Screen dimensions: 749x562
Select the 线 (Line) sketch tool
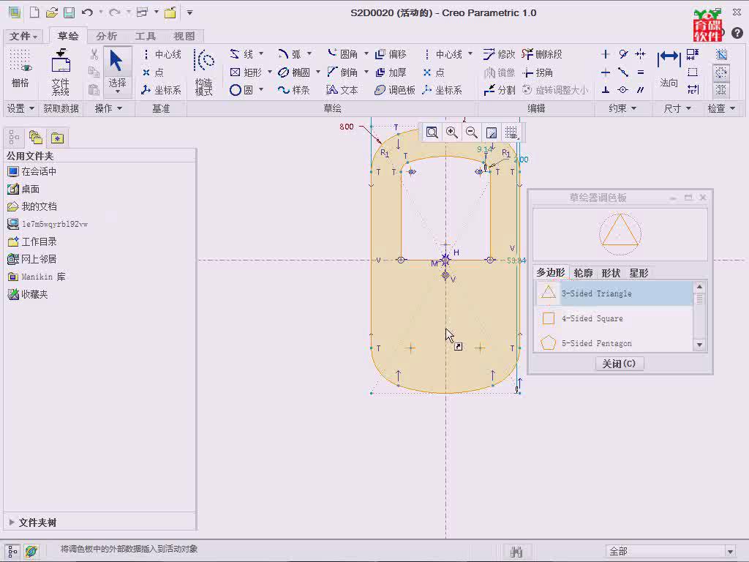[241, 54]
